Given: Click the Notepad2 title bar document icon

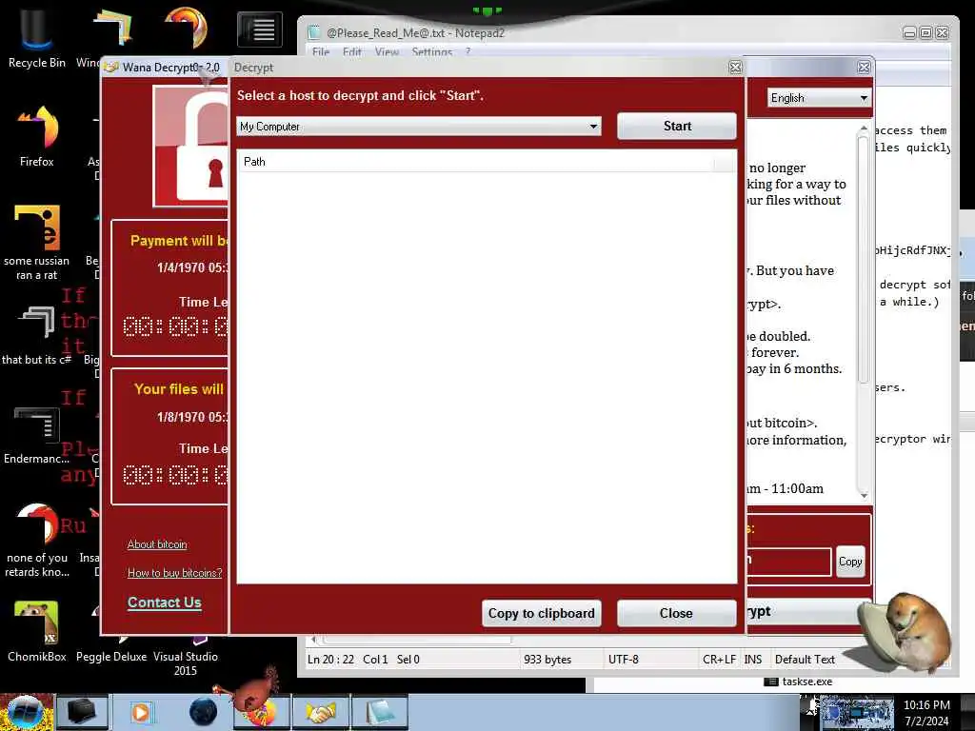Looking at the screenshot, I should tap(314, 32).
